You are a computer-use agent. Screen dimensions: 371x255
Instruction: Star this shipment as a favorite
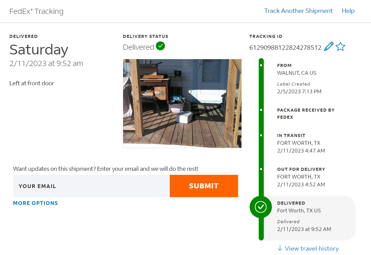(340, 47)
